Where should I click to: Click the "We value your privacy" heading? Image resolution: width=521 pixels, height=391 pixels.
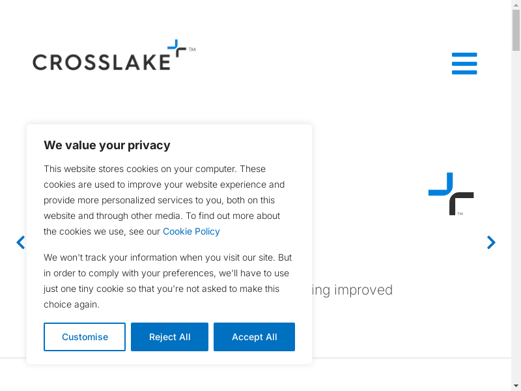[x=107, y=145]
